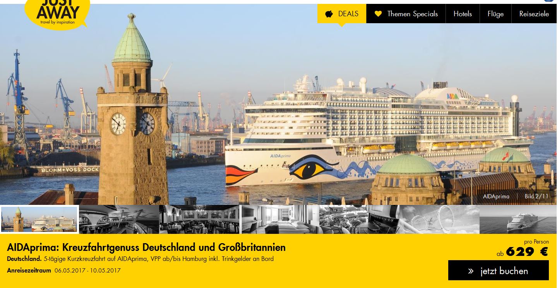Select the clock tower and ship thumbnail

pyautogui.click(x=39, y=219)
